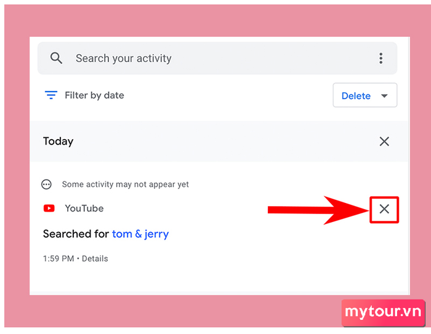Select the Today section header
This screenshot has width=431, height=334.
[58, 141]
